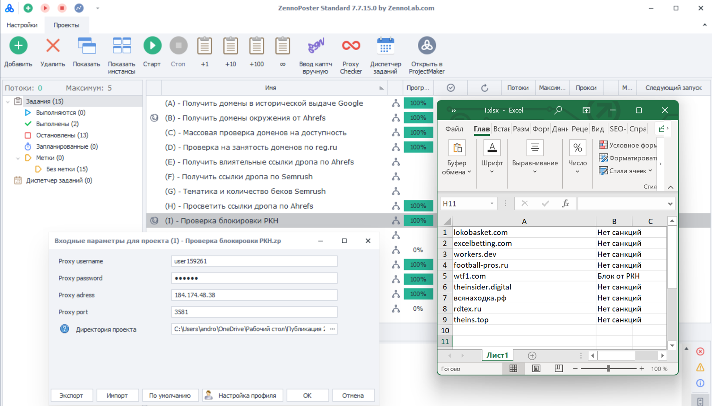Collapse the ZennoPoster ribbon with the arrow
The height and width of the screenshot is (406, 712).
704,25
